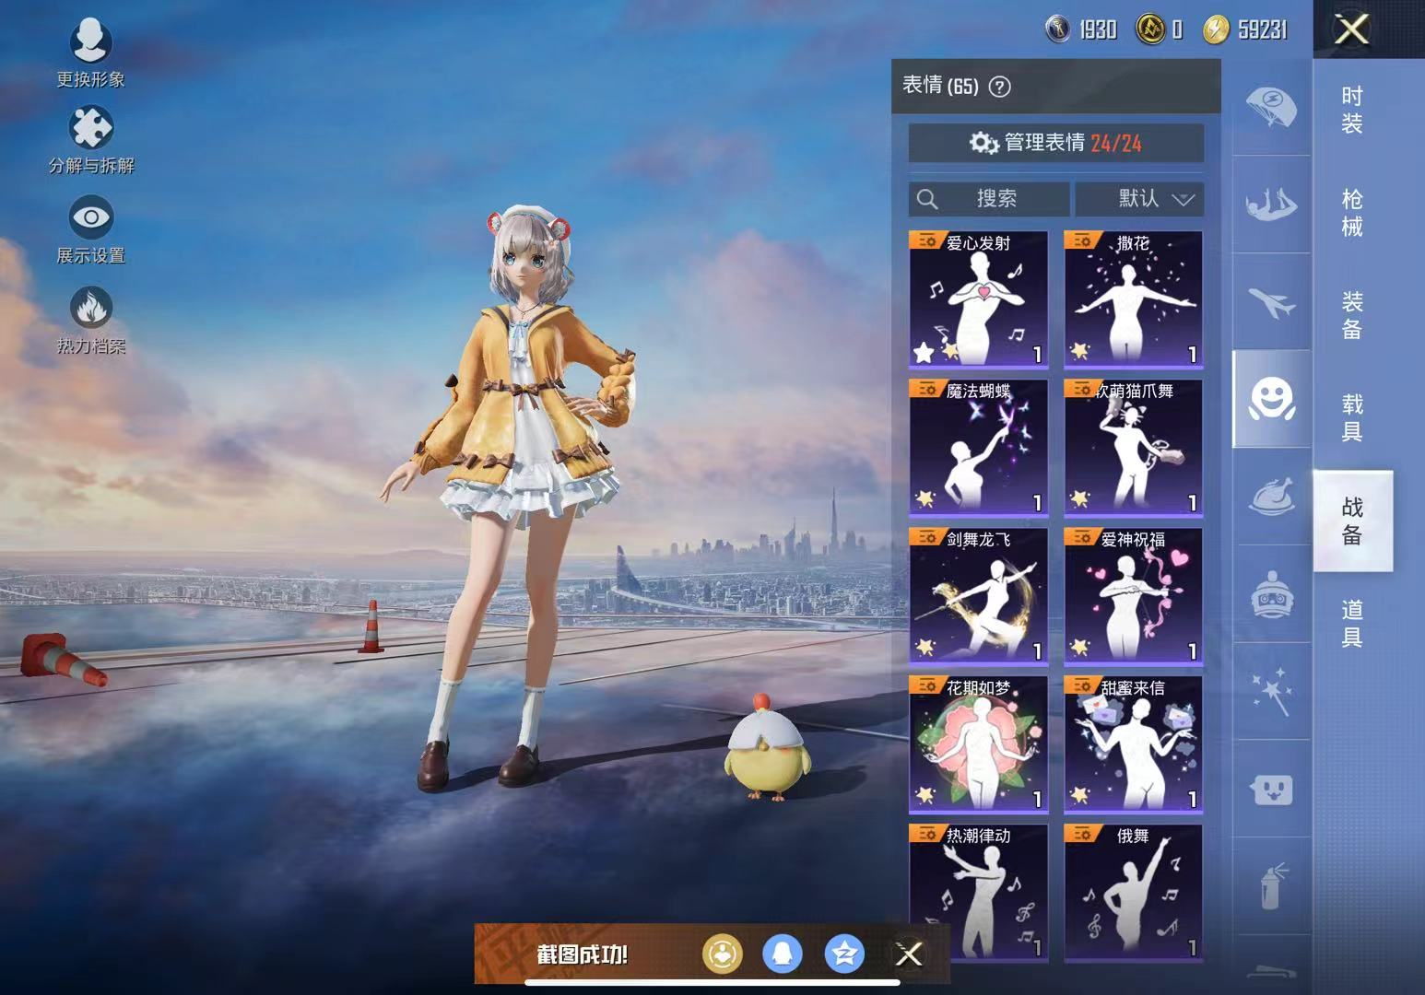Open the 表情 help question mark
The image size is (1425, 995).
point(999,87)
